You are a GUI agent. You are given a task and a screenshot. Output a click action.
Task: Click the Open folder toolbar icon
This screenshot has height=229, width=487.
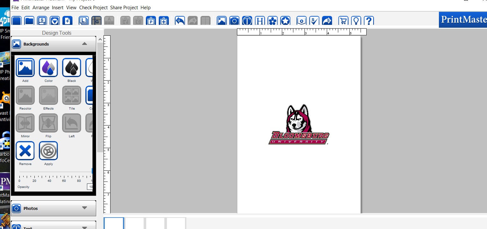(x=29, y=21)
